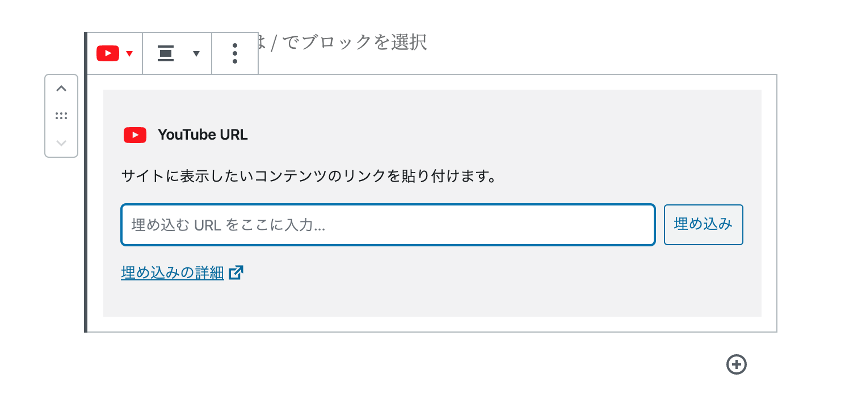The width and height of the screenshot is (841, 403).
Task: Click the white padding inside block outline
Action: coord(431,324)
